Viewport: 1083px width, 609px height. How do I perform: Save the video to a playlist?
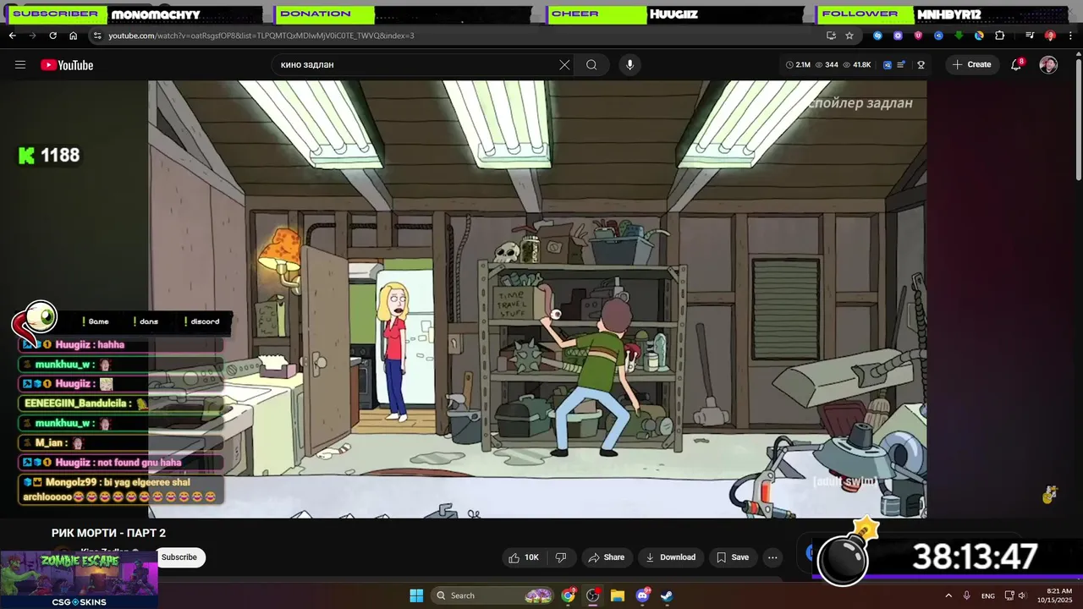732,557
